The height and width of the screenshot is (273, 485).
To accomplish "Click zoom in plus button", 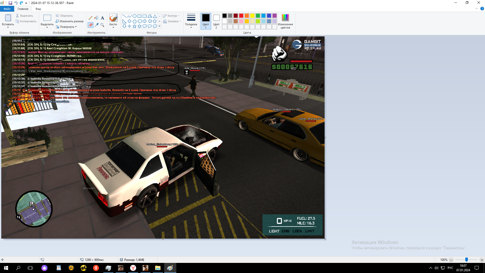I will (482, 260).
